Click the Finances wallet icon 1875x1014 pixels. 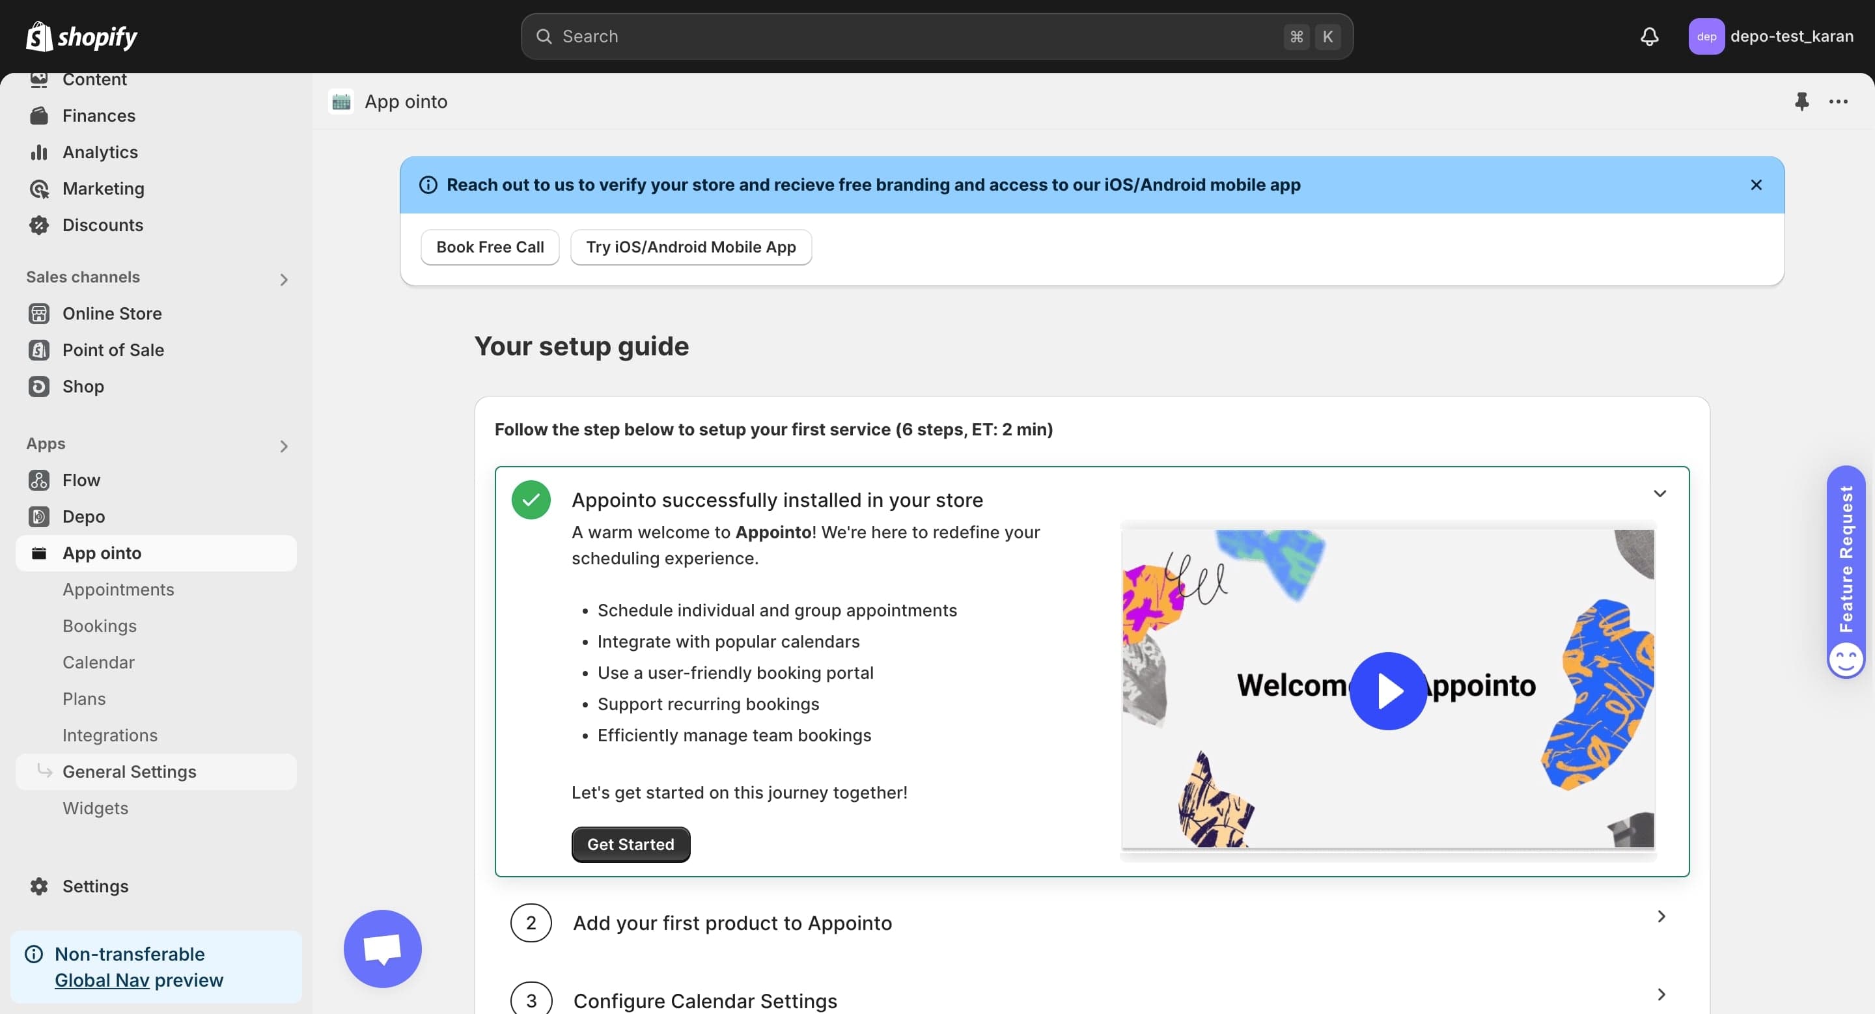39,116
